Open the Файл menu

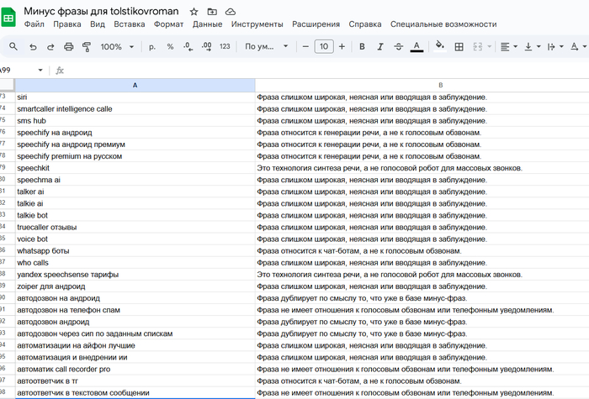click(x=34, y=24)
